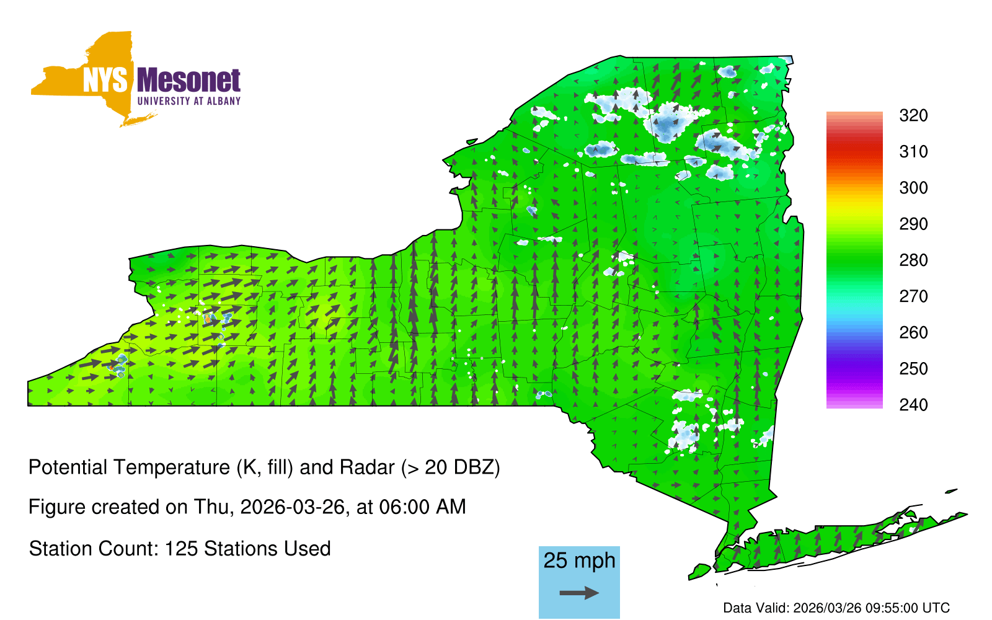992x620 pixels.
Task: Click the Station Count 125 Stations text
Action: coord(180,549)
